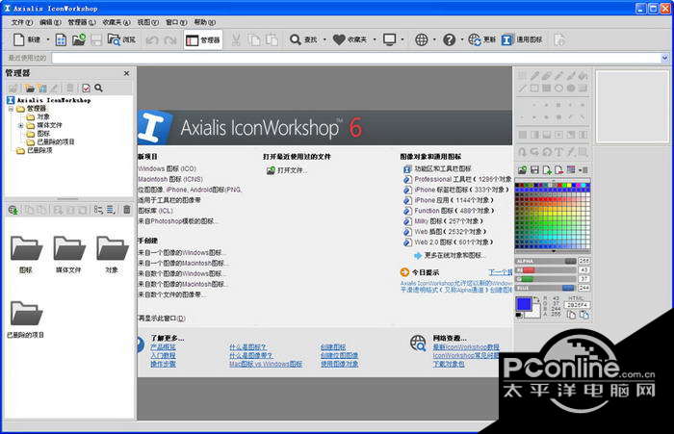This screenshot has width=674, height=434.
Task: Click the checkmark icon in librarian toolbar
Action: tap(86, 89)
